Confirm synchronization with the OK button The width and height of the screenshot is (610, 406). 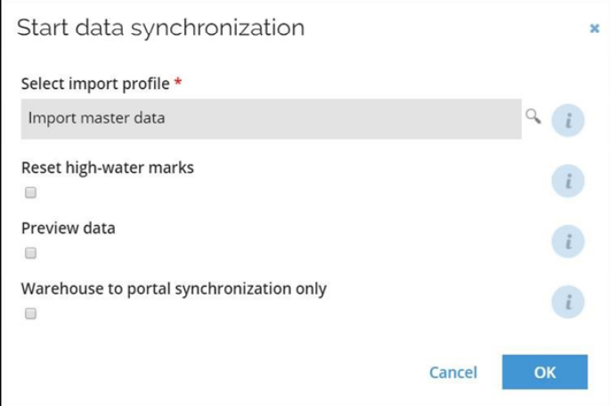(x=545, y=372)
